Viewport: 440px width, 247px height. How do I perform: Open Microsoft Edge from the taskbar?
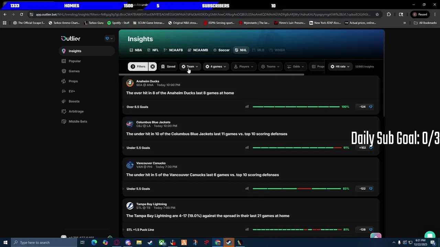click(x=94, y=243)
